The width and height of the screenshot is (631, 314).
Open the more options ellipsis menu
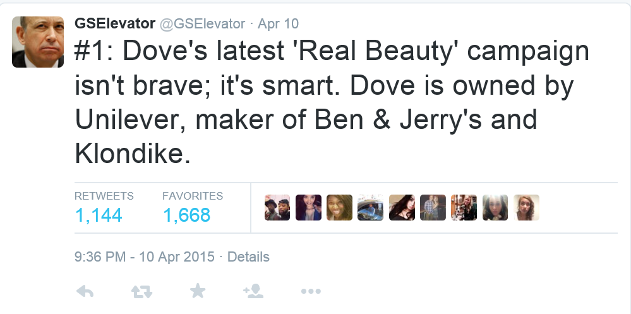(311, 291)
